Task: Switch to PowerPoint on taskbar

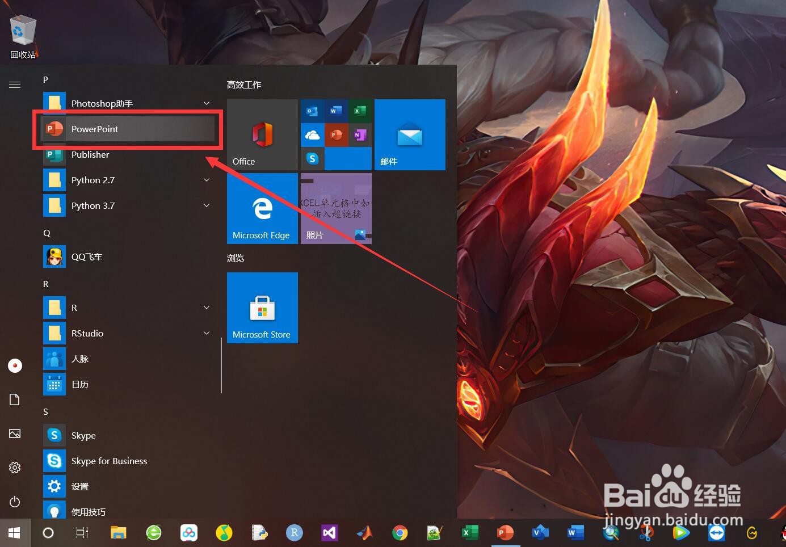Action: (506, 533)
